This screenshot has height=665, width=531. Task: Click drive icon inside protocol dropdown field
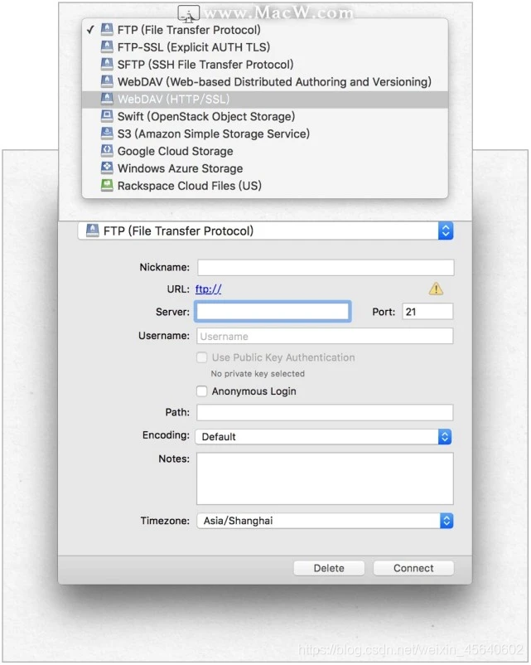tap(93, 231)
